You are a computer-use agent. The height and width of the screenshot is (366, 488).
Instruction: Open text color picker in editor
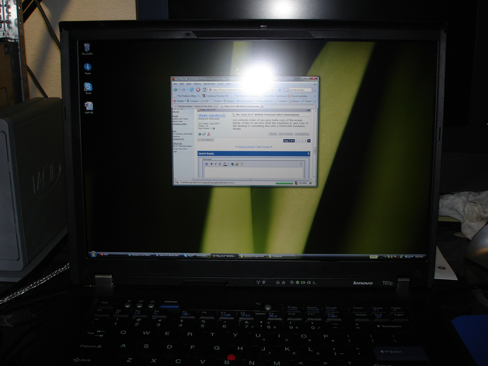tap(225, 164)
